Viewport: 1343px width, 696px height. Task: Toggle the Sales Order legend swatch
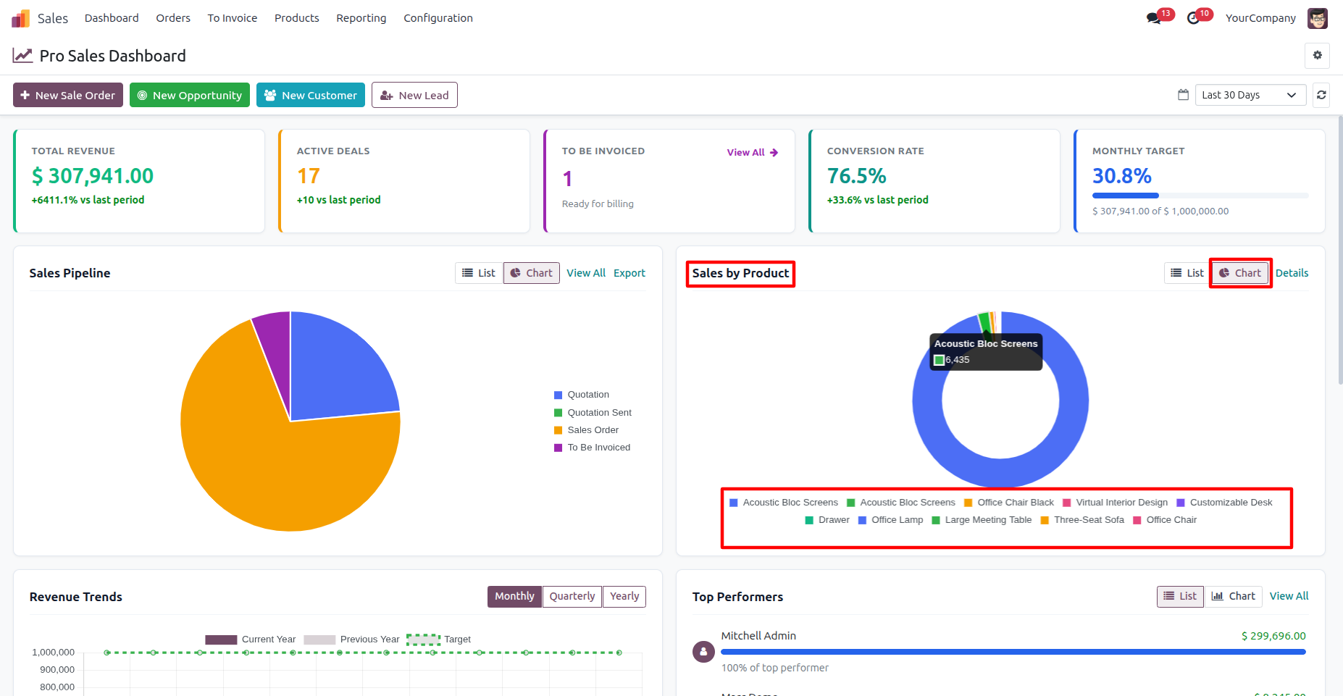[558, 430]
